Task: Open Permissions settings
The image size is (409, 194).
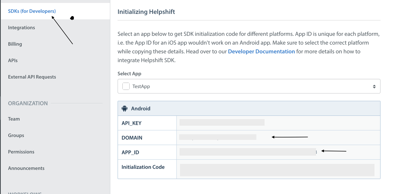Action: 21,152
